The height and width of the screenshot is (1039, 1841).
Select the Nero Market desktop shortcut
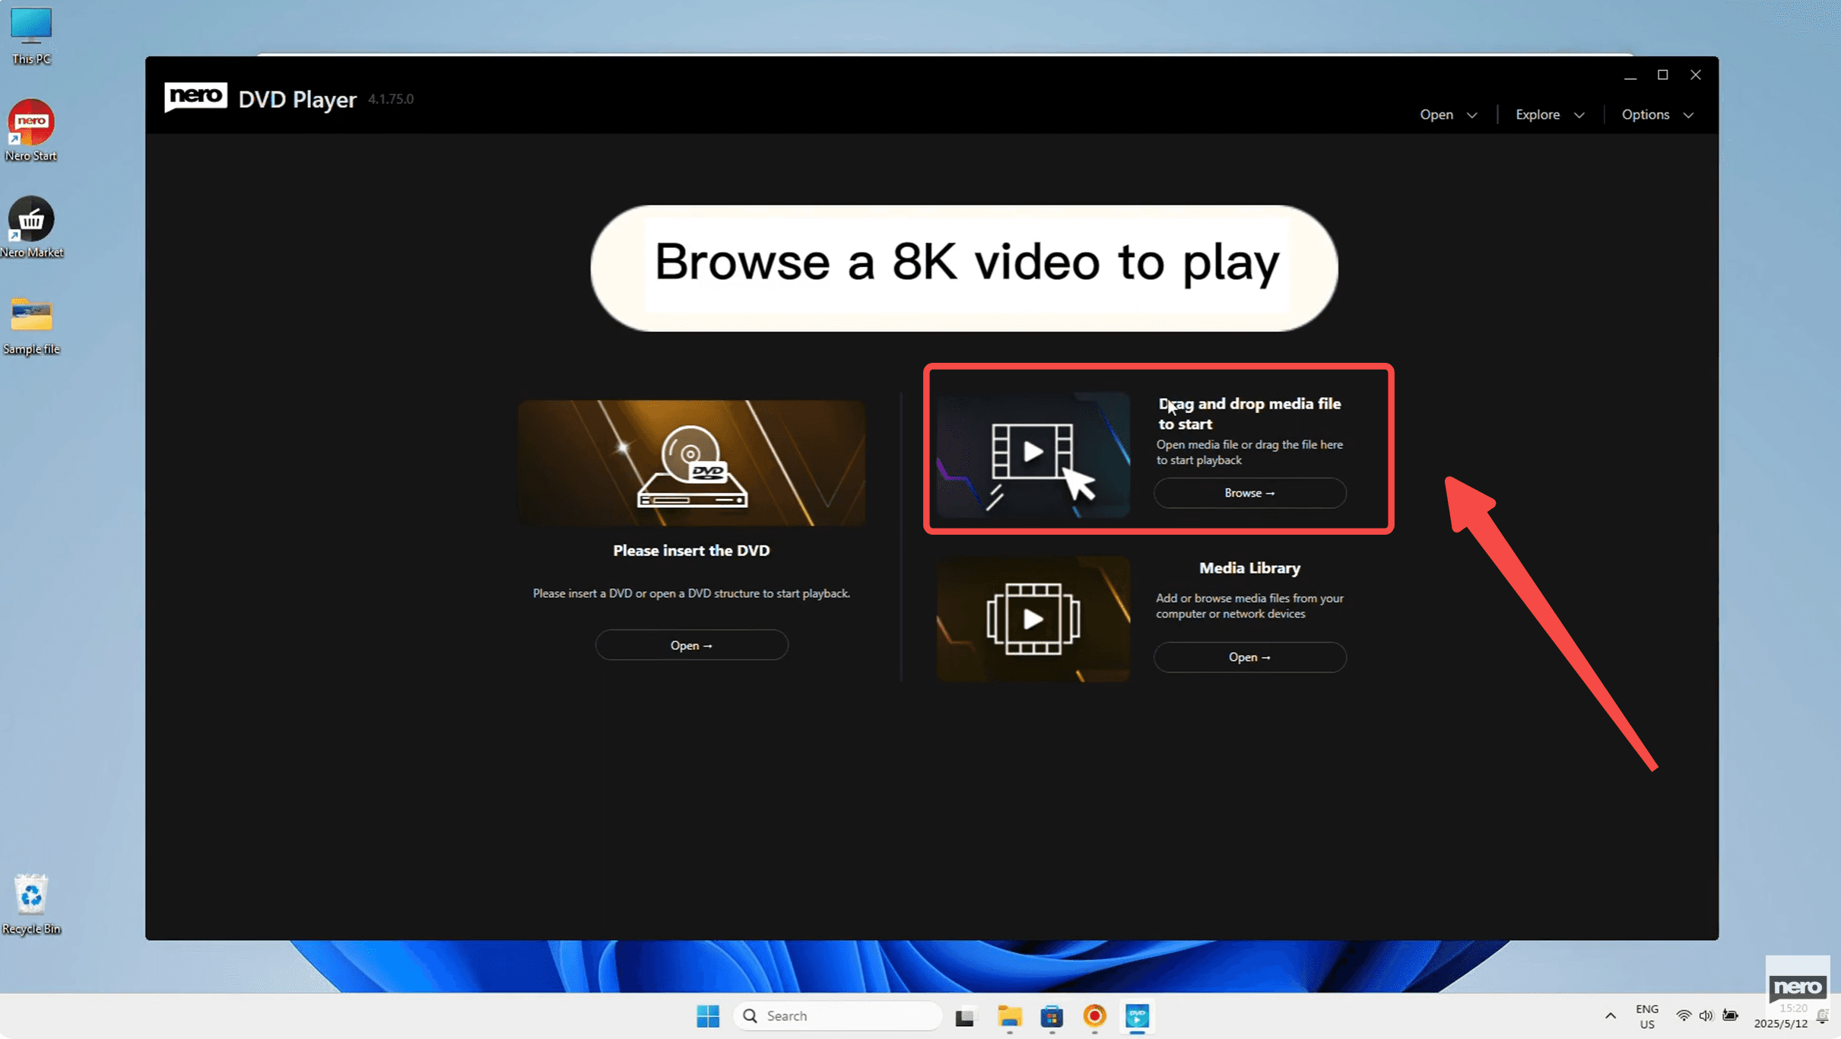[31, 227]
